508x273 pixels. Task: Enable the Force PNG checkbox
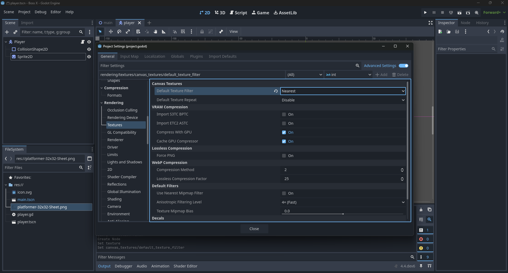click(284, 156)
